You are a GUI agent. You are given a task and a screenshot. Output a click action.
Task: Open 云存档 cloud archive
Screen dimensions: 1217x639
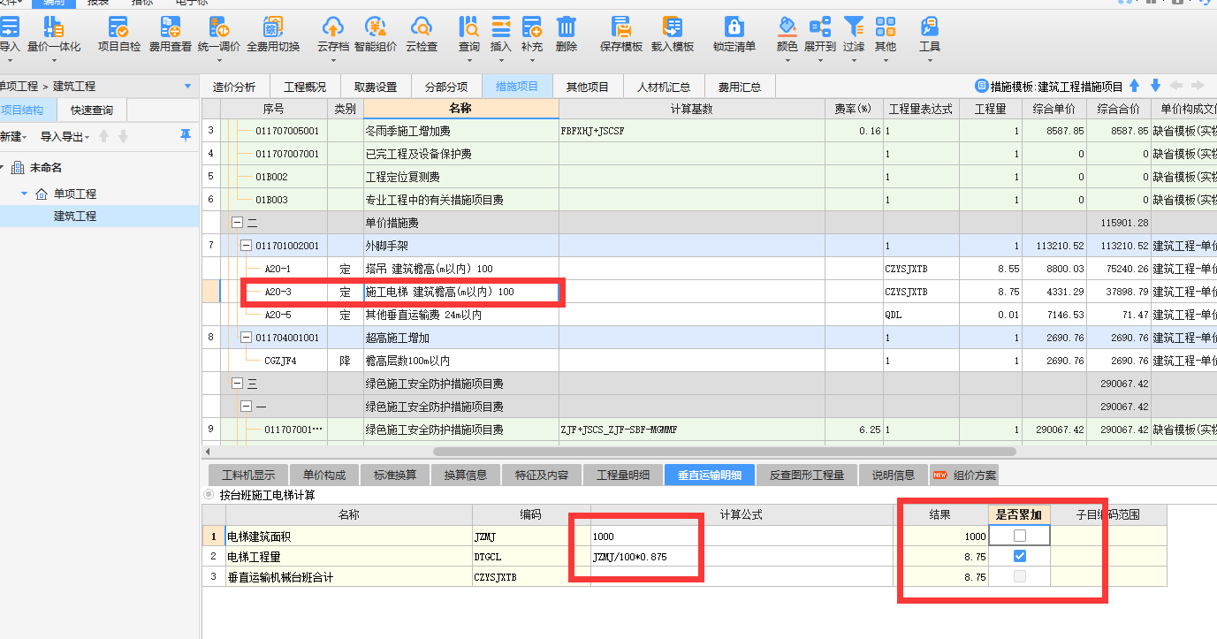point(333,34)
